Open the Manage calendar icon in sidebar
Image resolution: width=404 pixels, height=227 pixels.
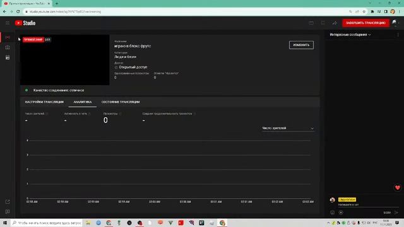tap(8, 57)
